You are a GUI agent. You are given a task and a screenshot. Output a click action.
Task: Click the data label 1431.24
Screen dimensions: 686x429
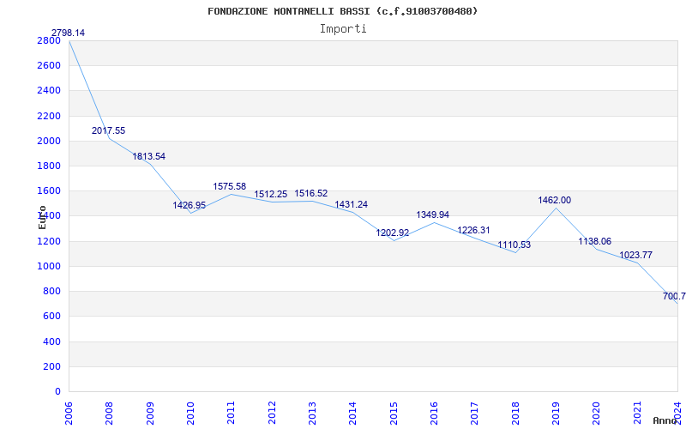coord(352,204)
